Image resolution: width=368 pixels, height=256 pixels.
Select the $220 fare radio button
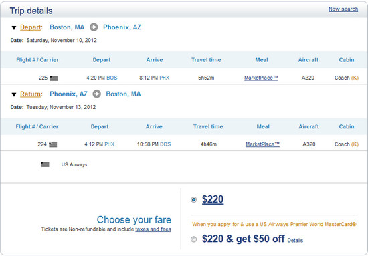(x=193, y=199)
